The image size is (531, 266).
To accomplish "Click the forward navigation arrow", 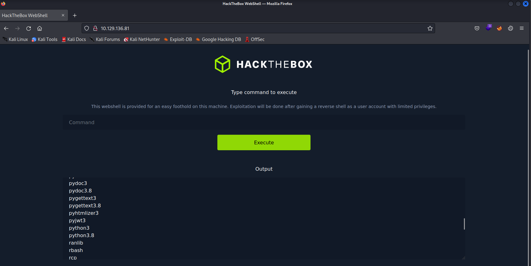I will [17, 28].
